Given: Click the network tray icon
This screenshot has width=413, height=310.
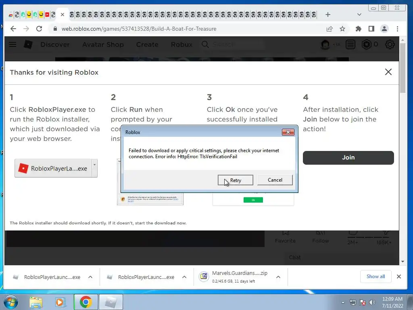Looking at the screenshot, I should 353,302.
